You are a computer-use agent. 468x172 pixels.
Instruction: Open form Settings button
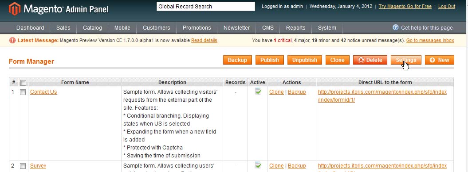pos(406,60)
